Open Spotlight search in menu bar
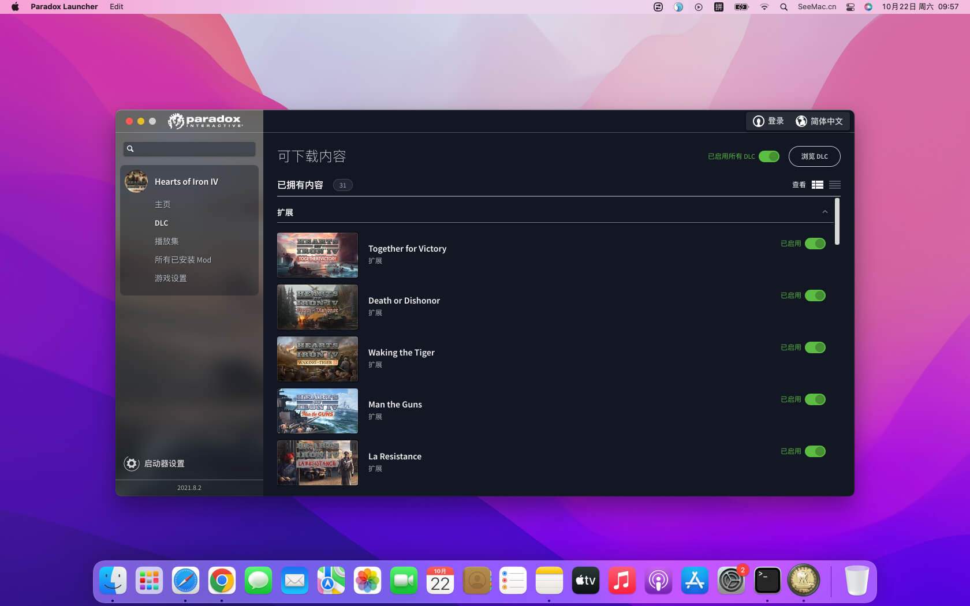This screenshot has height=606, width=970. [784, 7]
